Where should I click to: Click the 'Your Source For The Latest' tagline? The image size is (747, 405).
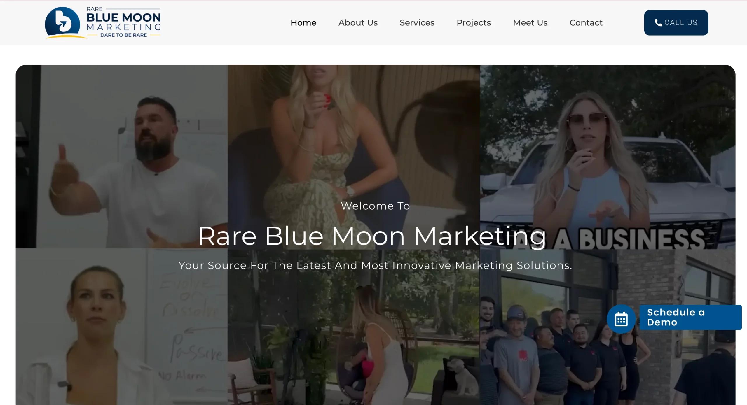[x=375, y=265]
